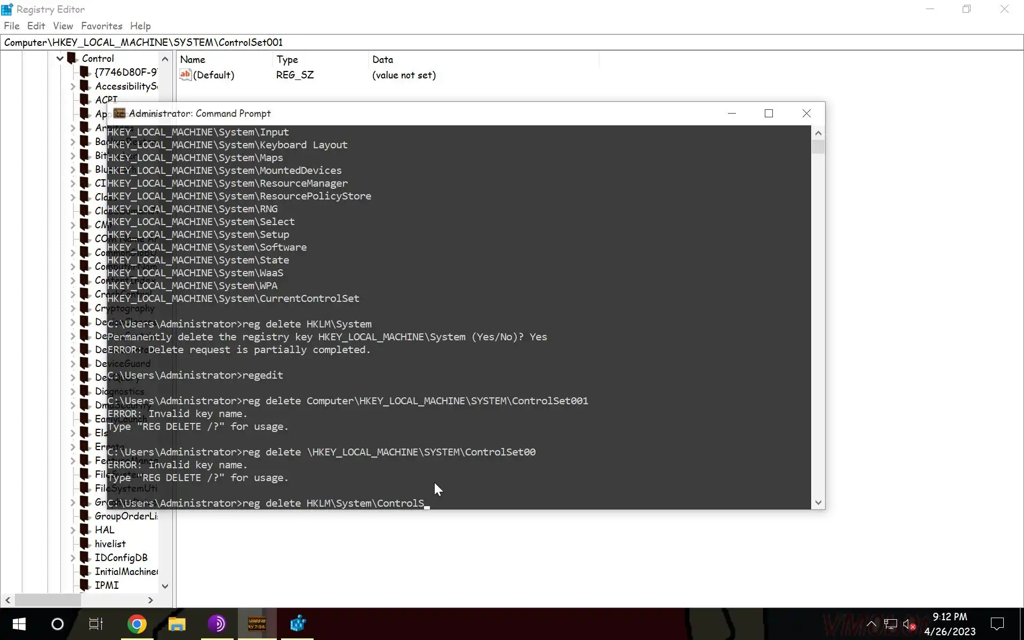The width and height of the screenshot is (1024, 640).
Task: Click the Command Prompt title bar icon
Action: (119, 113)
